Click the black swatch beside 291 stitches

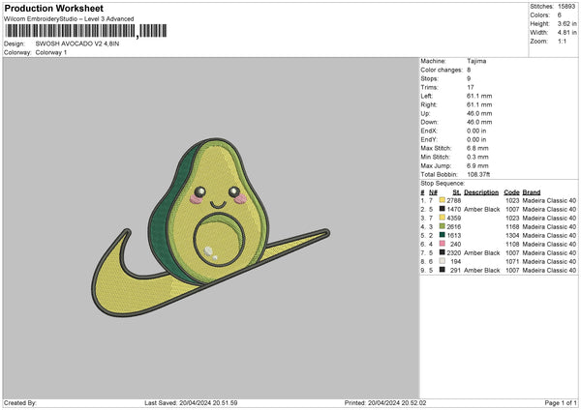(442, 270)
